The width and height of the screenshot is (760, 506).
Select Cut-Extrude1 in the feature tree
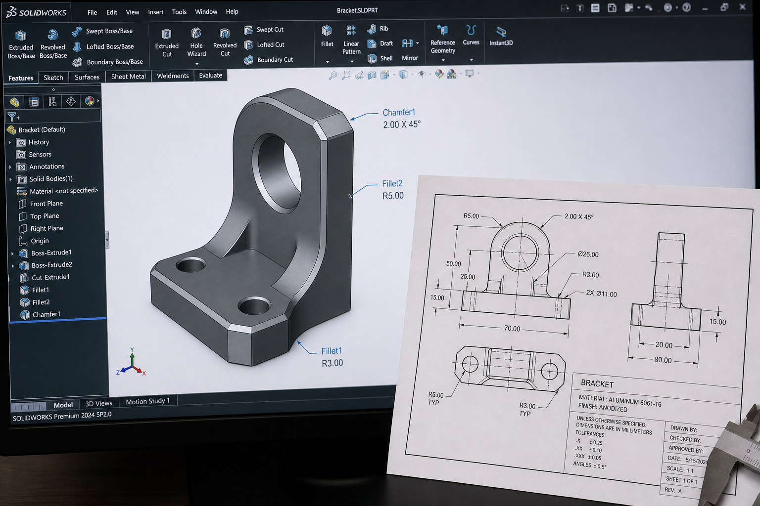pyautogui.click(x=50, y=277)
